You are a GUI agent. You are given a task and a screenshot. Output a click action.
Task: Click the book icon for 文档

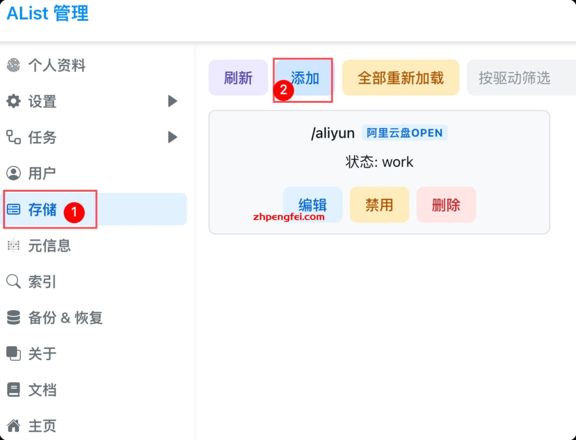pos(13,389)
